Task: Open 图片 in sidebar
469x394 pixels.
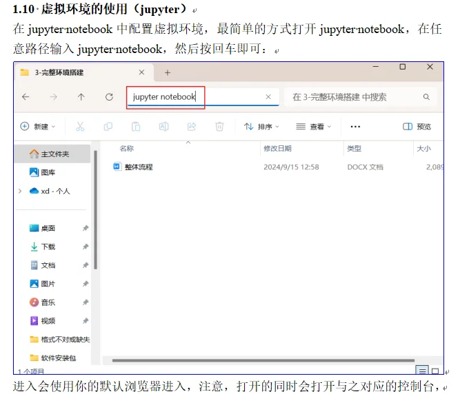Action: pyautogui.click(x=43, y=284)
